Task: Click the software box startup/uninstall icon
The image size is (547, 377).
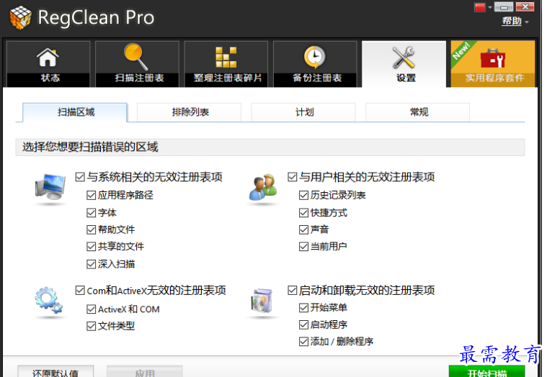Action: click(x=262, y=301)
